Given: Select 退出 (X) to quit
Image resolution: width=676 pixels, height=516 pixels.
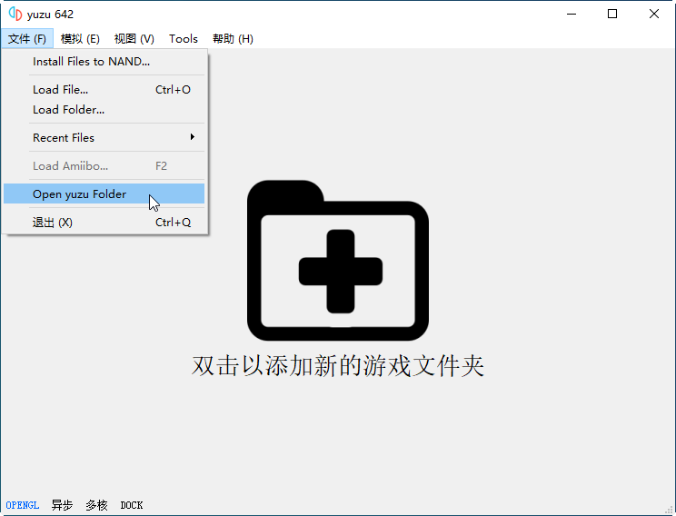Looking at the screenshot, I should [x=104, y=223].
